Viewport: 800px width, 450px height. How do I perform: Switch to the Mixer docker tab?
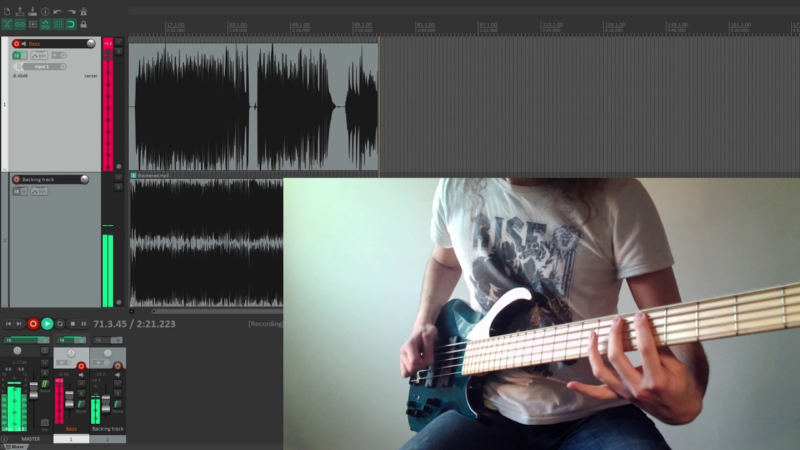pyautogui.click(x=15, y=447)
